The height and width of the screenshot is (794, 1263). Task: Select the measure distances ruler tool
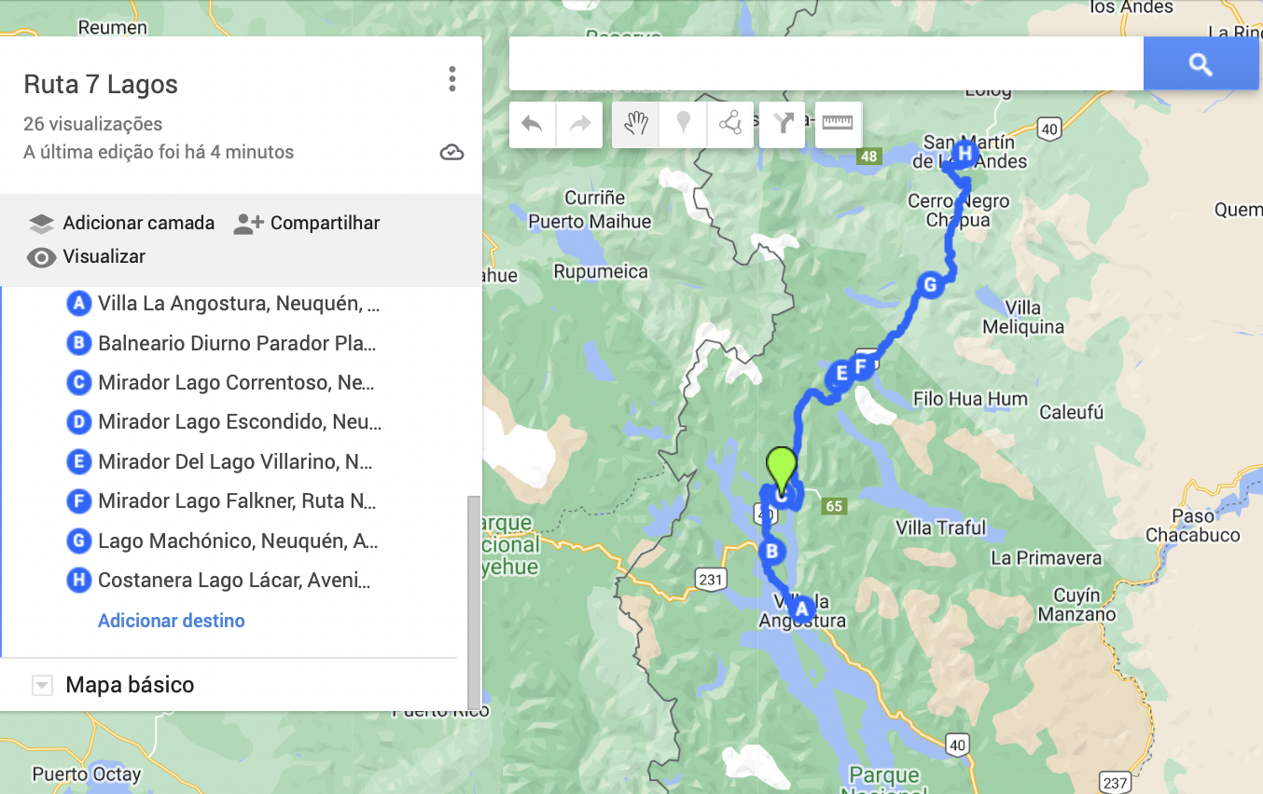tap(838, 124)
